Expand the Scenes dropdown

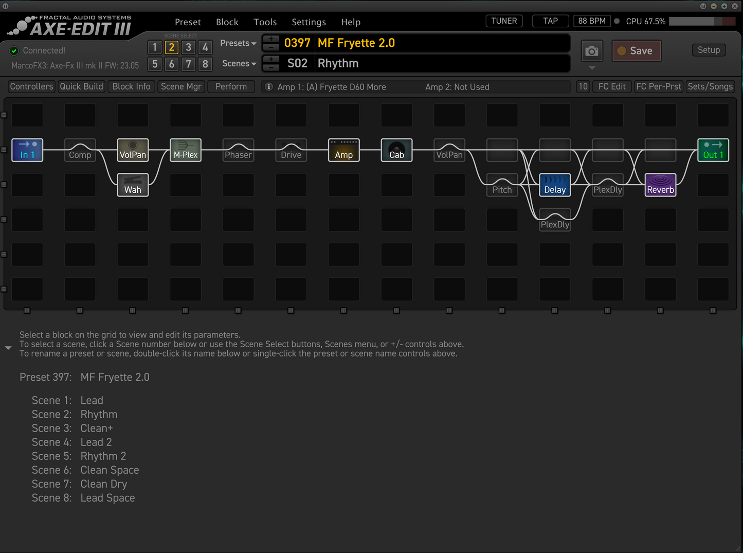tap(238, 63)
